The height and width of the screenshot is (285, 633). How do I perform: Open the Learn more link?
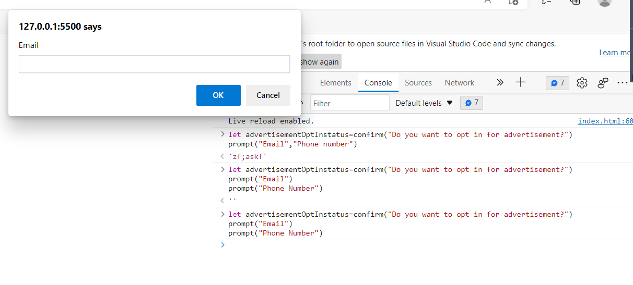coord(616,53)
